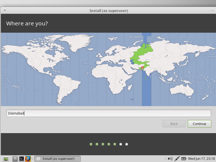The image size is (216, 162).
Task: Launch Firefox from the taskbar
Action: 28,159
